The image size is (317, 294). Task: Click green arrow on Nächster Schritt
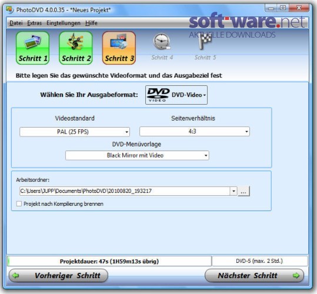tap(296, 275)
